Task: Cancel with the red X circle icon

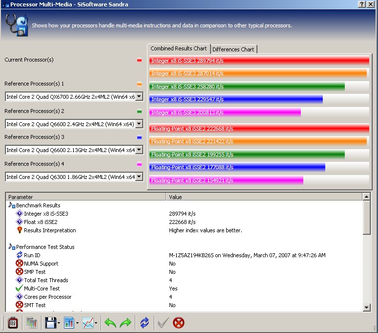Action: click(x=179, y=323)
